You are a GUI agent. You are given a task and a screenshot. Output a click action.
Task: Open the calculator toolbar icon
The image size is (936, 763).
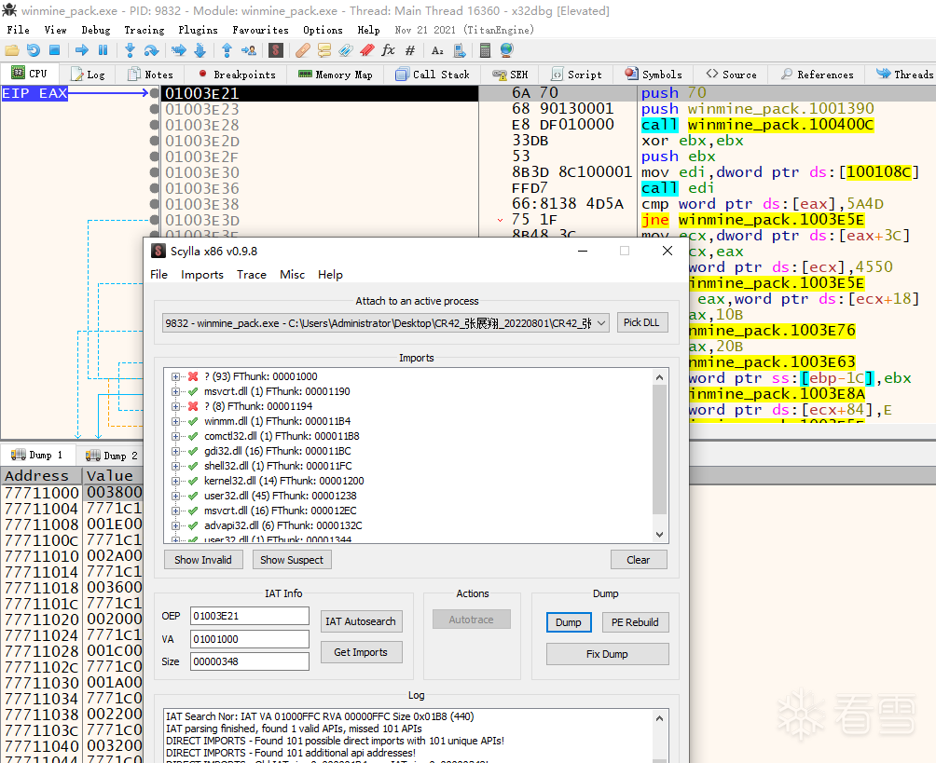tap(484, 50)
